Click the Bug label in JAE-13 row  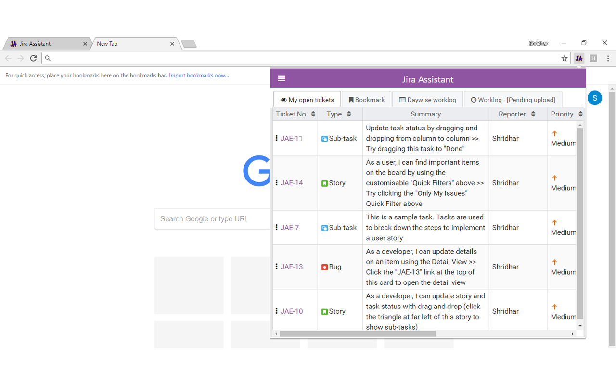pyautogui.click(x=335, y=267)
